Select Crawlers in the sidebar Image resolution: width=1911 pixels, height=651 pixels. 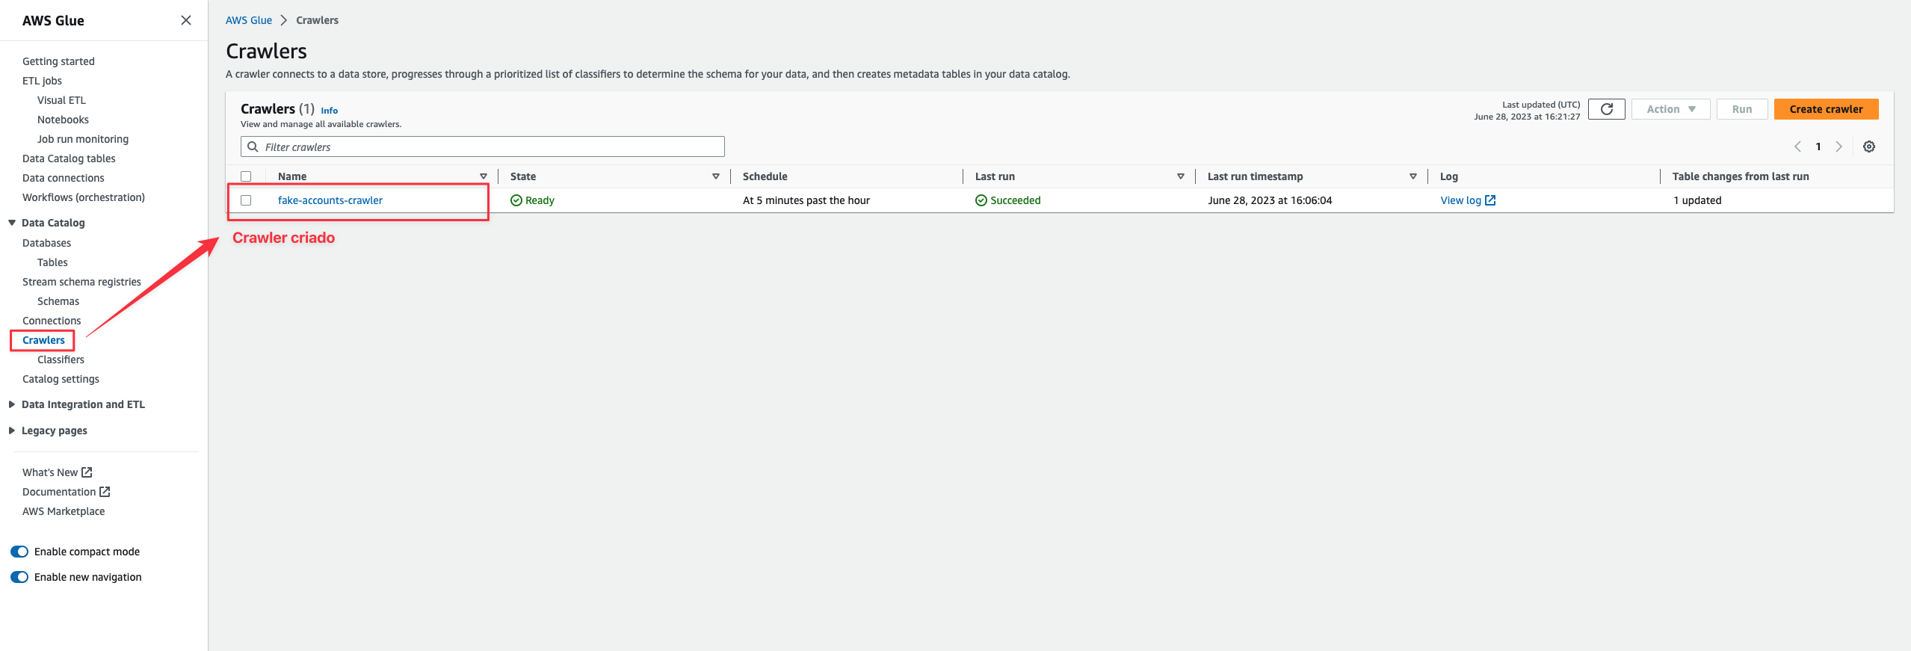[x=43, y=340]
